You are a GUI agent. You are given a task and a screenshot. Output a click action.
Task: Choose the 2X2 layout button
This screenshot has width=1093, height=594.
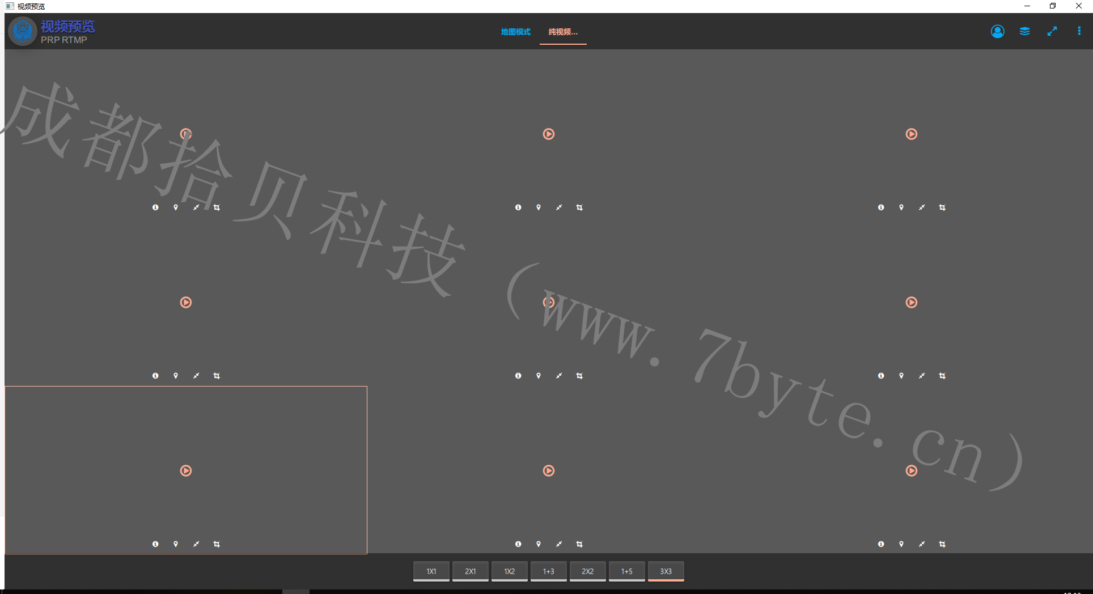[588, 571]
